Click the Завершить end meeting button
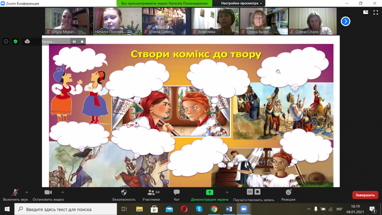The width and height of the screenshot is (382, 215). [x=365, y=195]
